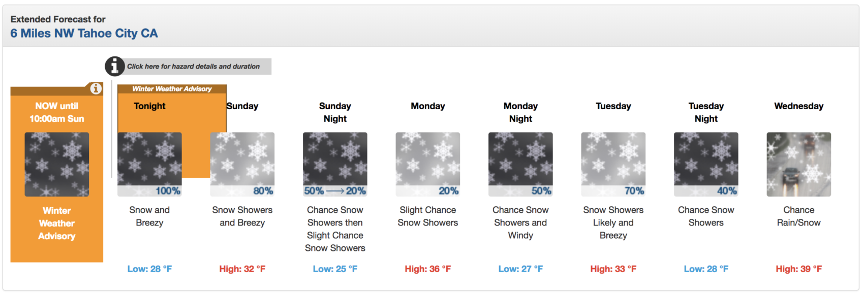Click the Tuesday Night snow icon
This screenshot has height=293, width=864.
(x=706, y=165)
